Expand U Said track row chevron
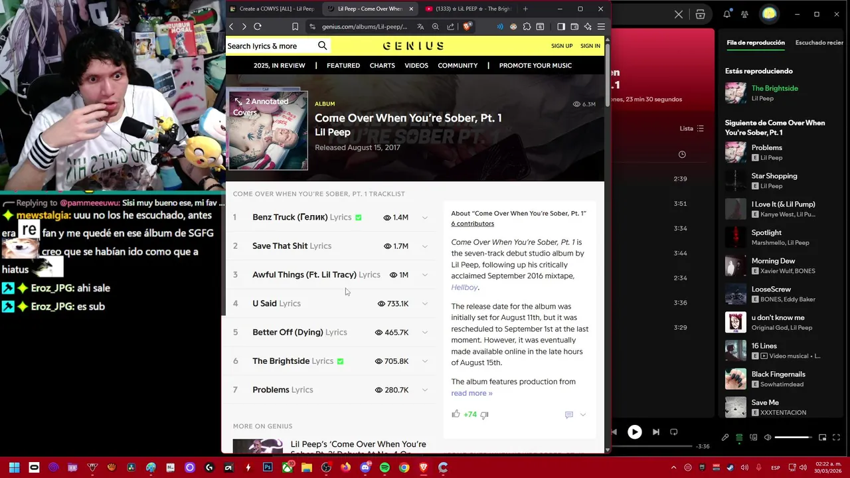850x478 pixels. (x=425, y=303)
